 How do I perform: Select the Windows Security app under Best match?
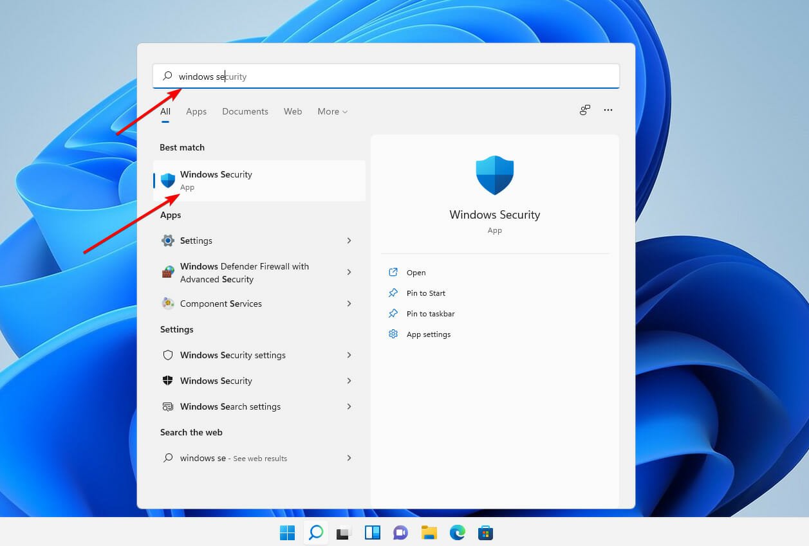pyautogui.click(x=216, y=180)
